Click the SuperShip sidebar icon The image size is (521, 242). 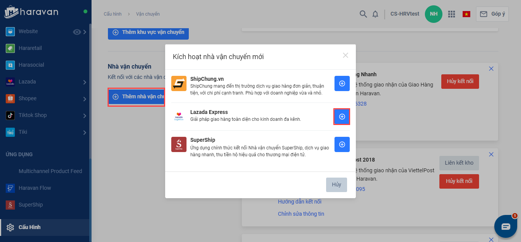pos(10,205)
